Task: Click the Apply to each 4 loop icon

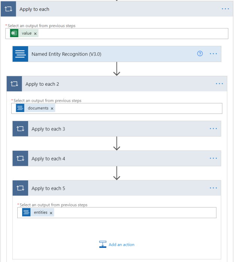Action: point(20,158)
